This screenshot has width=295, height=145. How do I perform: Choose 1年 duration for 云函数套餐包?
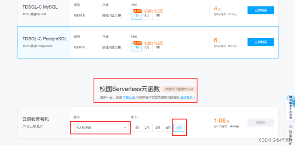[179, 128]
